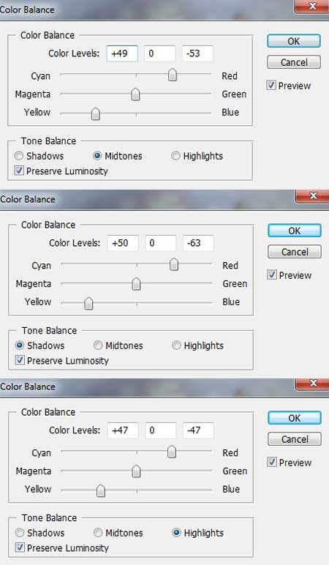Viewport: 329px width, 565px height.
Task: Click the -63 Color Levels field
Action: (x=198, y=243)
